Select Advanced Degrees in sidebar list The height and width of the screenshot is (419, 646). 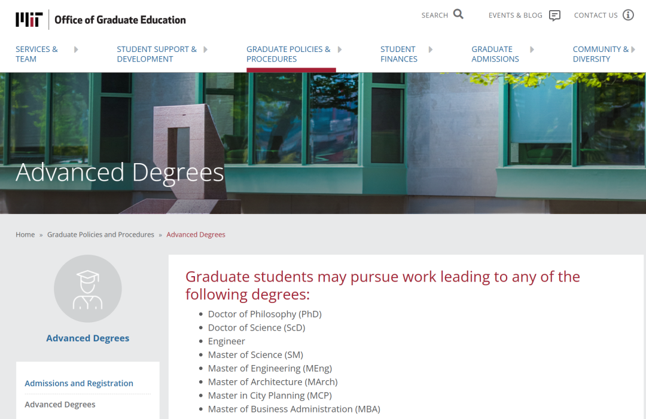(60, 405)
